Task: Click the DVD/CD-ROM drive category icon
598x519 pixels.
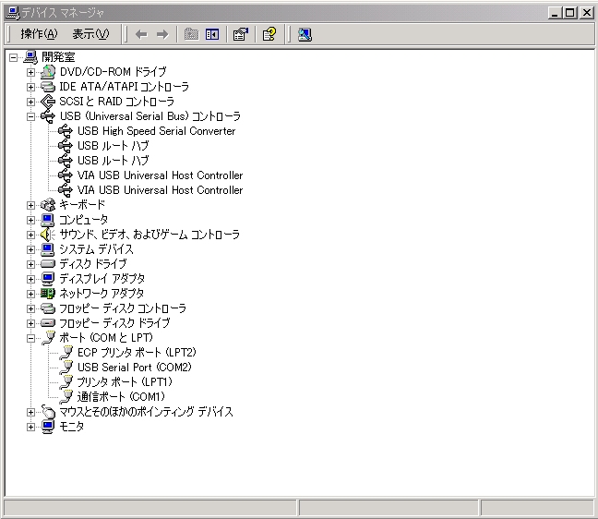Action: click(48, 72)
